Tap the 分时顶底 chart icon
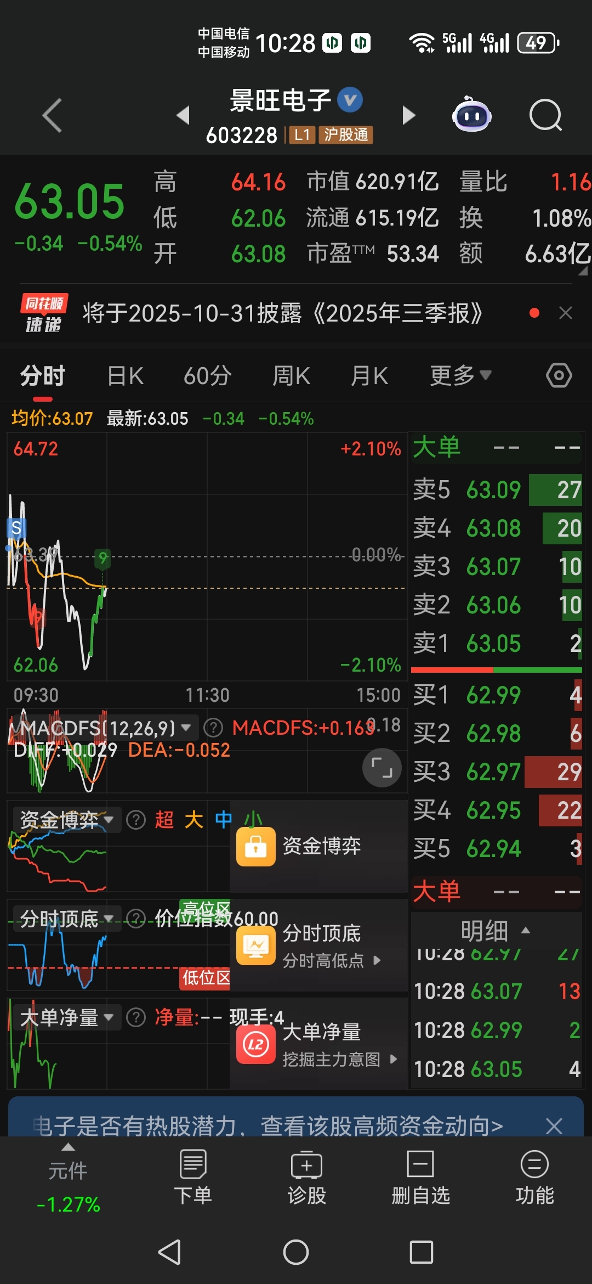 (x=256, y=945)
